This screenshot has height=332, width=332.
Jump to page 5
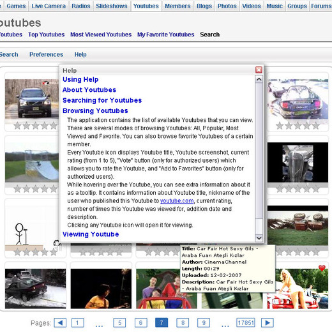pos(119,323)
